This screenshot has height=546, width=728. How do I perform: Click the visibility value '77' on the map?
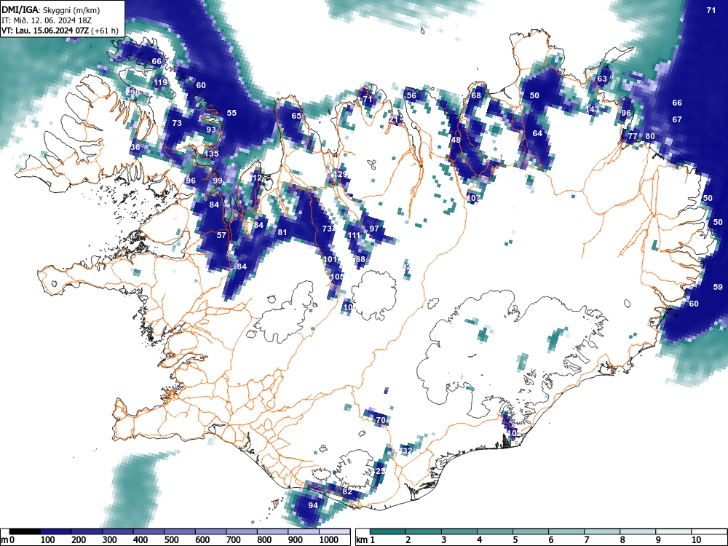coord(633,137)
